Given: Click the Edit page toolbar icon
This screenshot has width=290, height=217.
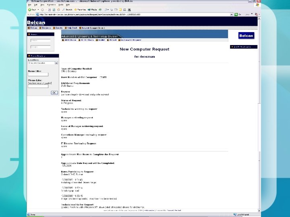Looking at the screenshot, I should (x=116, y=10).
